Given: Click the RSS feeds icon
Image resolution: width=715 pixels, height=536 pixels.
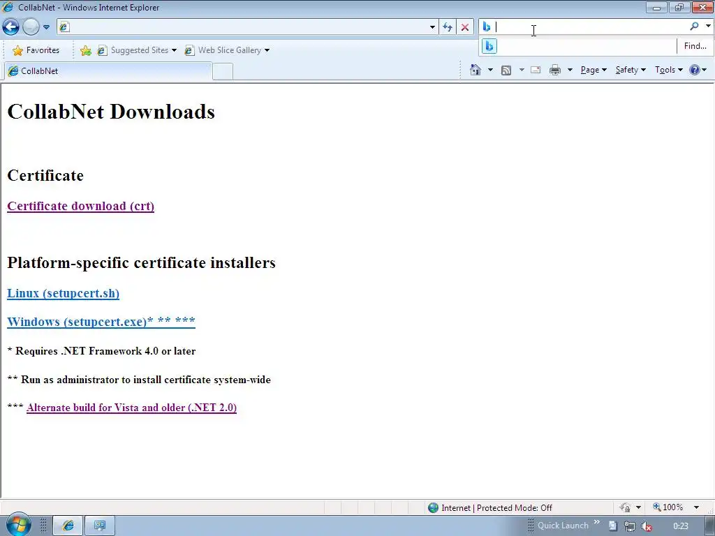Looking at the screenshot, I should point(506,70).
